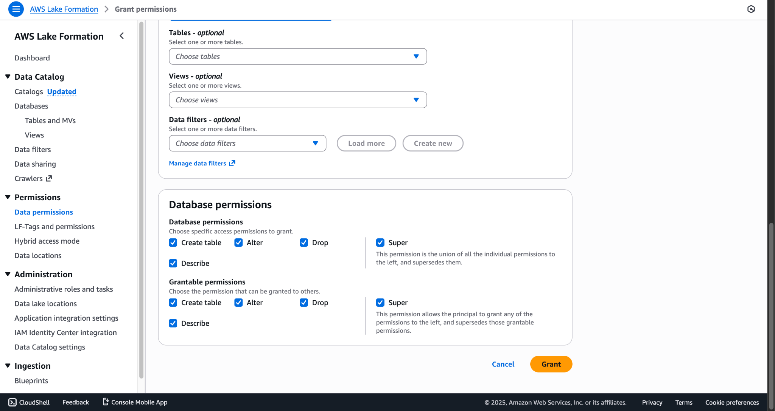775x411 pixels.
Task: Open Crawlers external link icon
Action: (49, 178)
